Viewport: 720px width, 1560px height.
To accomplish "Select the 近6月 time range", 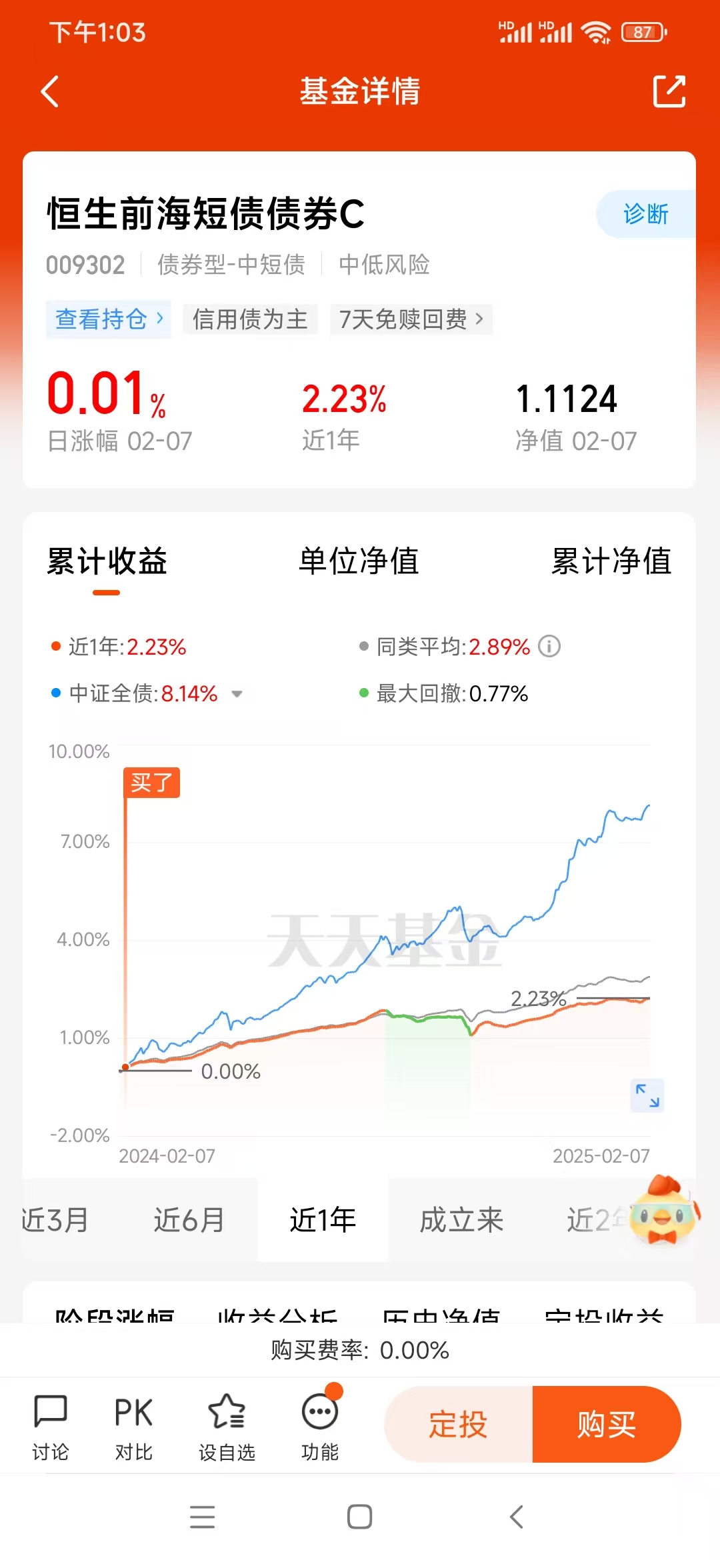I will pos(189,1220).
